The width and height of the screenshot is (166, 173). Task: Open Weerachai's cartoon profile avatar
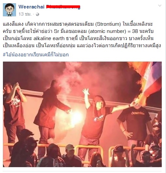coord(9,10)
